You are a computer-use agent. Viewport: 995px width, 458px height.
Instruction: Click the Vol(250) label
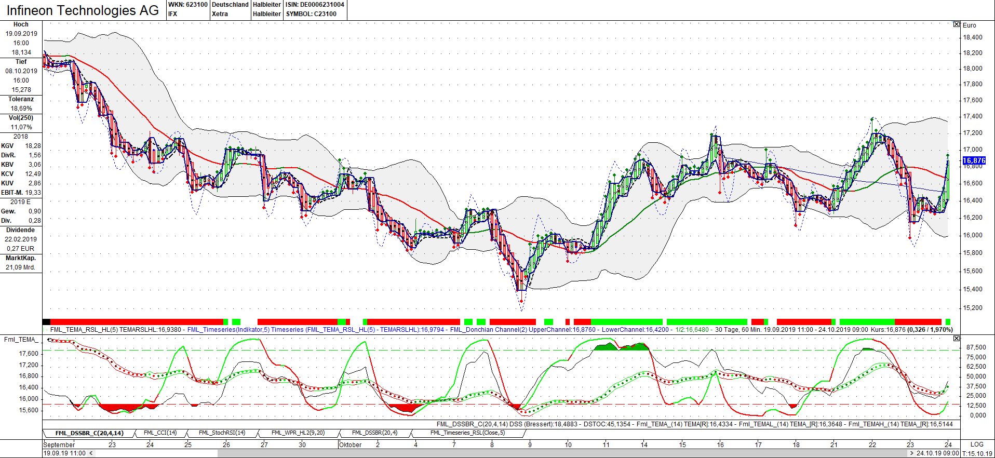coord(21,118)
